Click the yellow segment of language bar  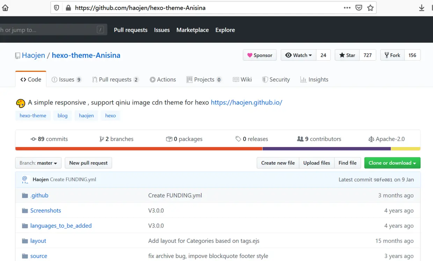(x=405, y=149)
